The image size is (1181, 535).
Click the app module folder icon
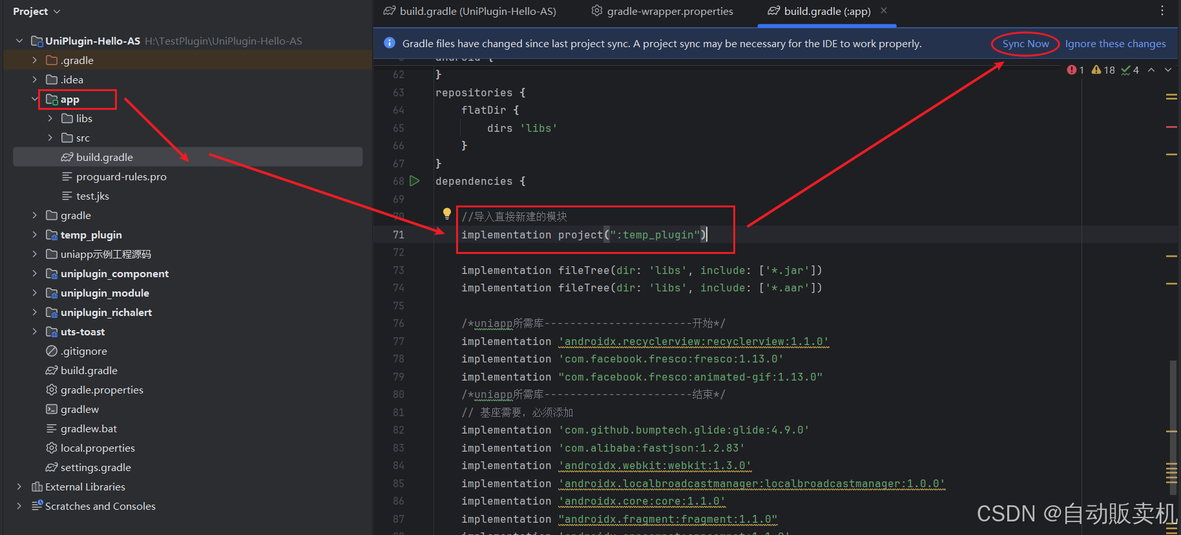click(x=52, y=99)
